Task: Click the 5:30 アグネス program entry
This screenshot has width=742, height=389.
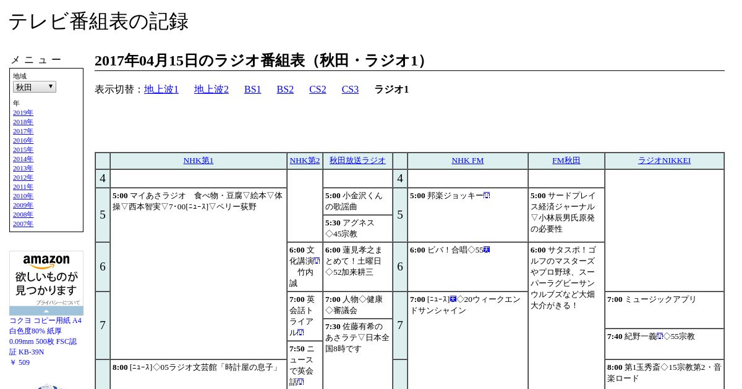Action: (357, 228)
